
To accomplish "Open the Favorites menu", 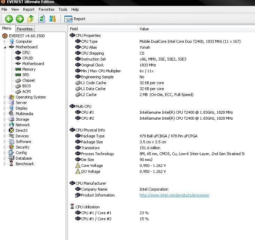I will pos(47,9).
